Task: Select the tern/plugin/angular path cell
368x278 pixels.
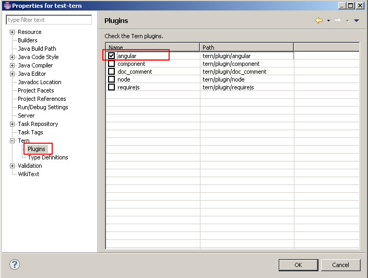Action: pyautogui.click(x=247, y=56)
